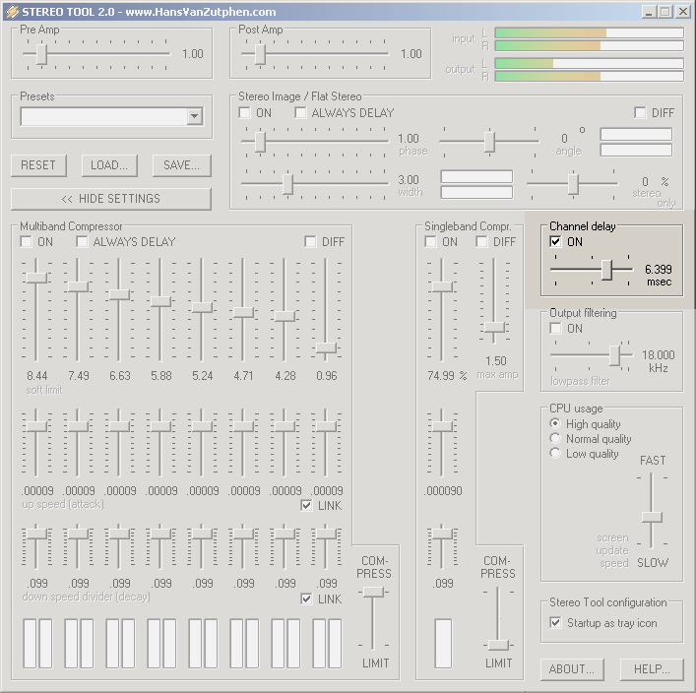The height and width of the screenshot is (693, 696).
Task: Select Normal quality CPU usage option
Action: [555, 438]
